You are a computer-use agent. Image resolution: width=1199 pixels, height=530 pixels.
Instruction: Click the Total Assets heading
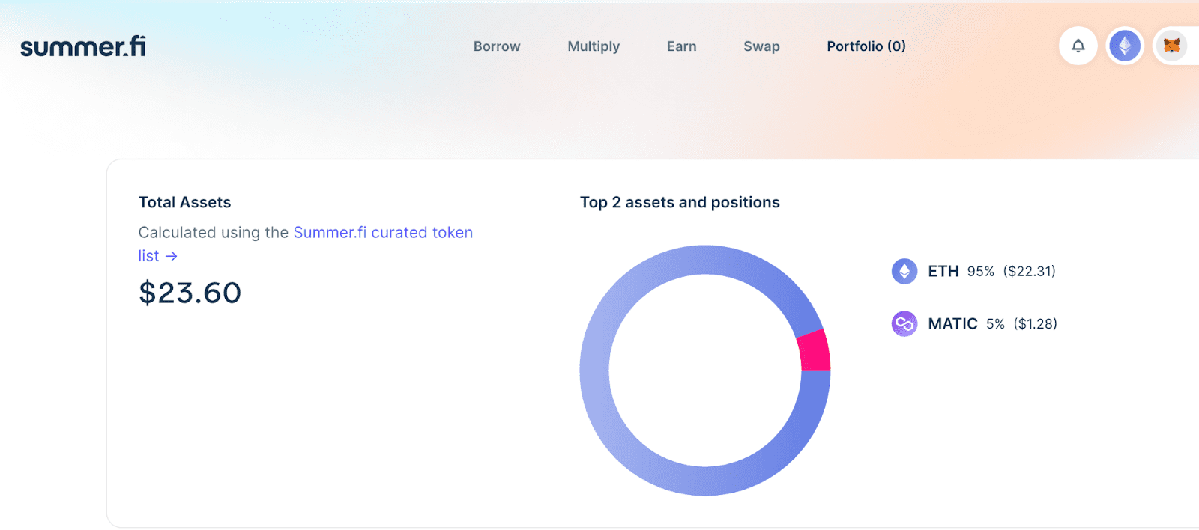click(x=185, y=202)
